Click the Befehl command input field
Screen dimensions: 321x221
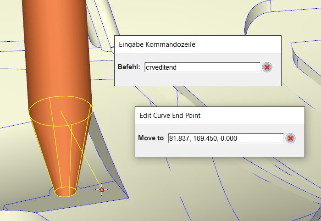coord(202,67)
